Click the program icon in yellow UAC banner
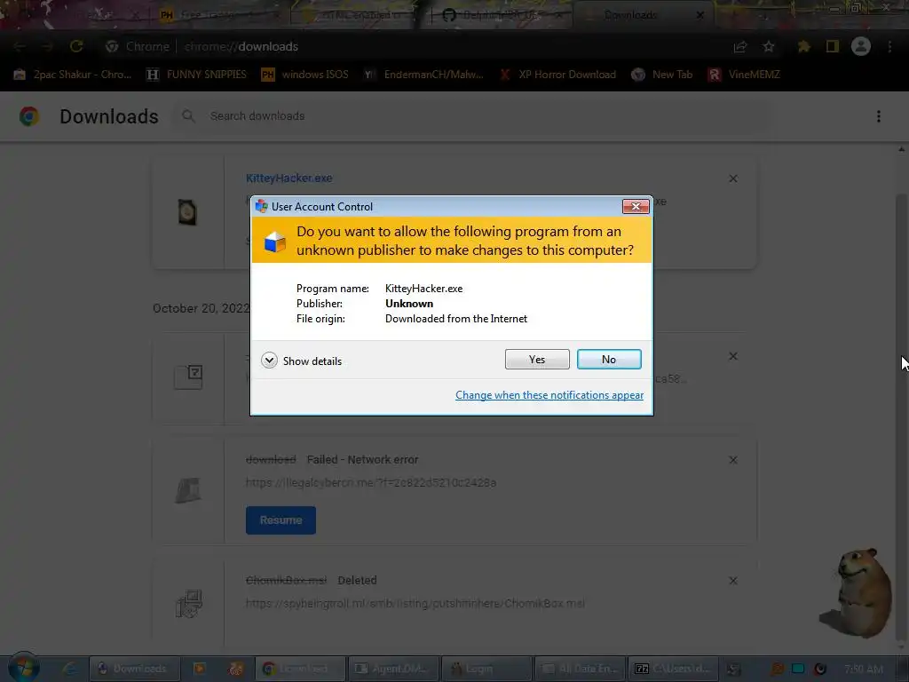 (275, 242)
